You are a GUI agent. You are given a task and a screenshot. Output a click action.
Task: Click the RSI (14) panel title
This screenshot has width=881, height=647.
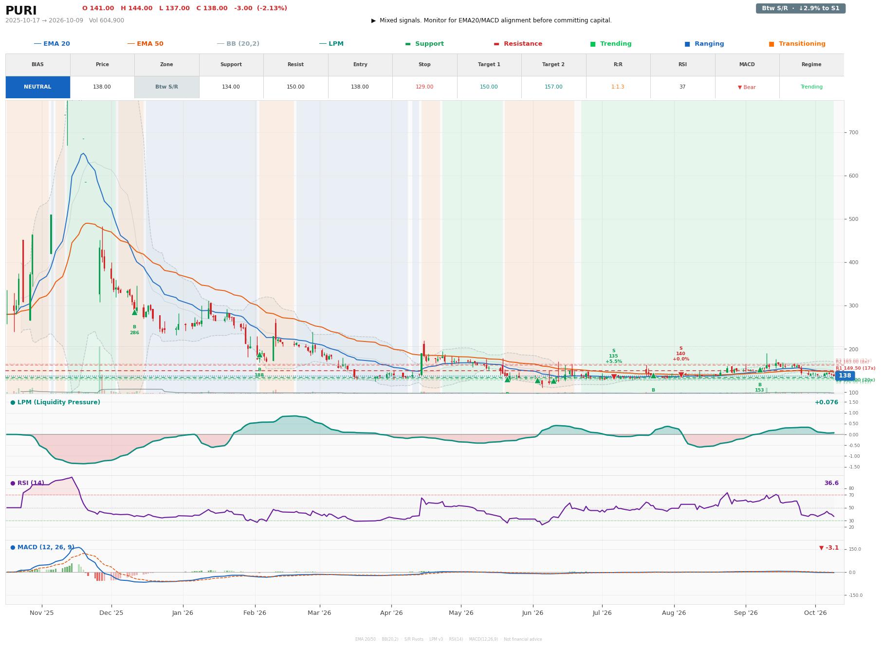30,483
